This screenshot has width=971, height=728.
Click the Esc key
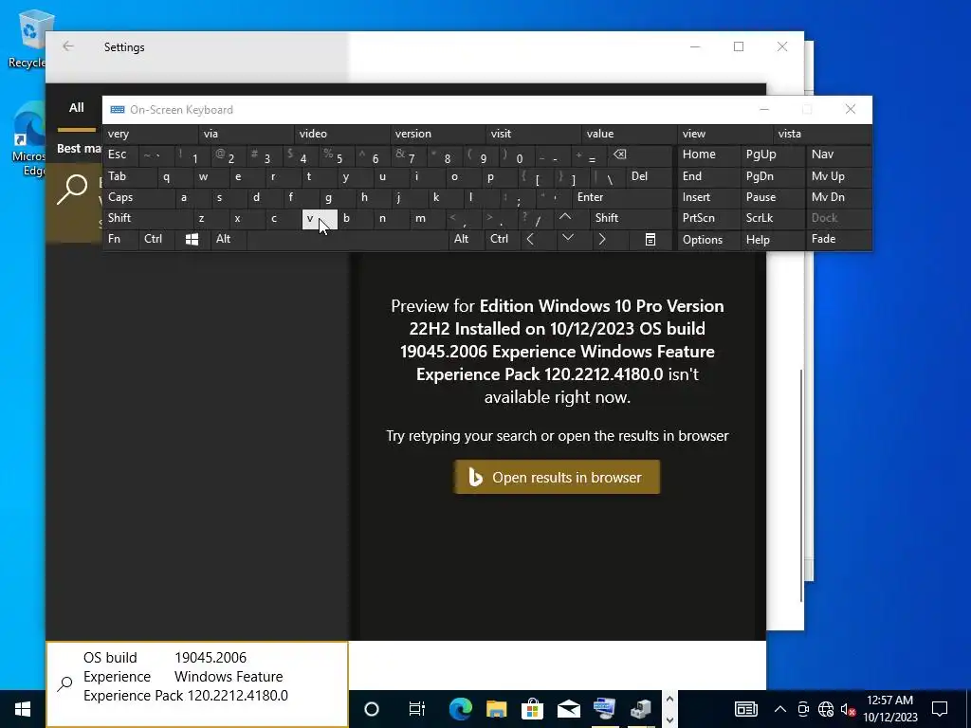coord(120,155)
